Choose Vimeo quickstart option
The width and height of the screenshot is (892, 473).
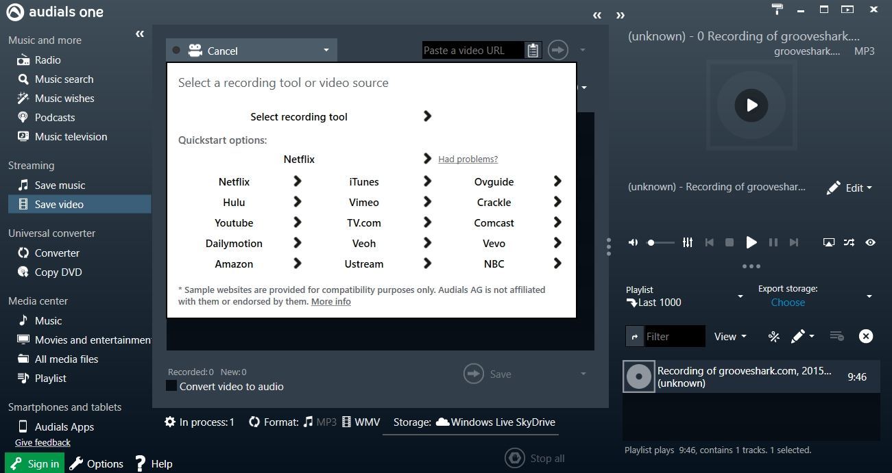coord(363,203)
